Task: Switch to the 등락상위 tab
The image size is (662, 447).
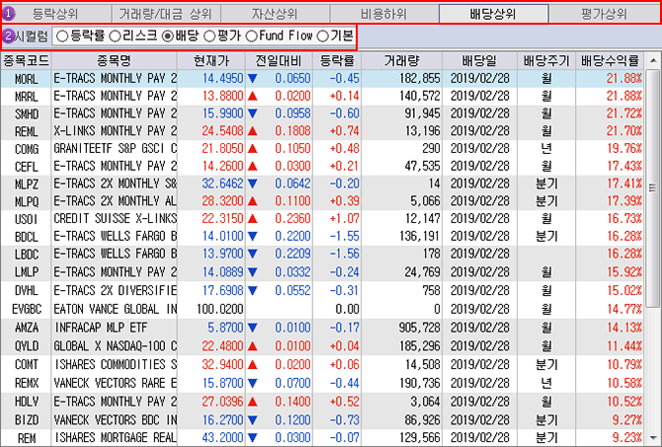Action: (55, 14)
